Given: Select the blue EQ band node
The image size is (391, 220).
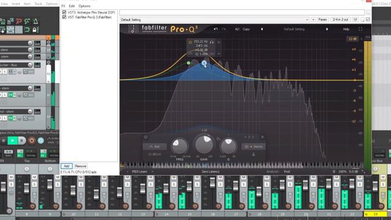Looking at the screenshot, I should (x=204, y=63).
